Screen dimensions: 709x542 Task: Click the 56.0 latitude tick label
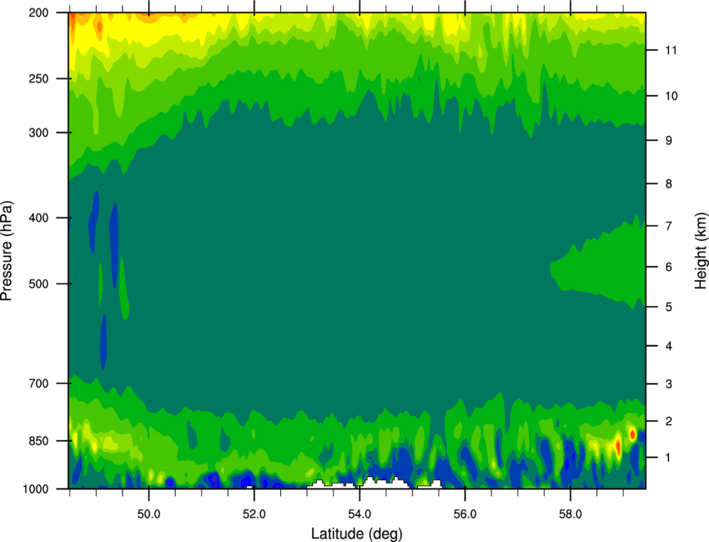465,514
